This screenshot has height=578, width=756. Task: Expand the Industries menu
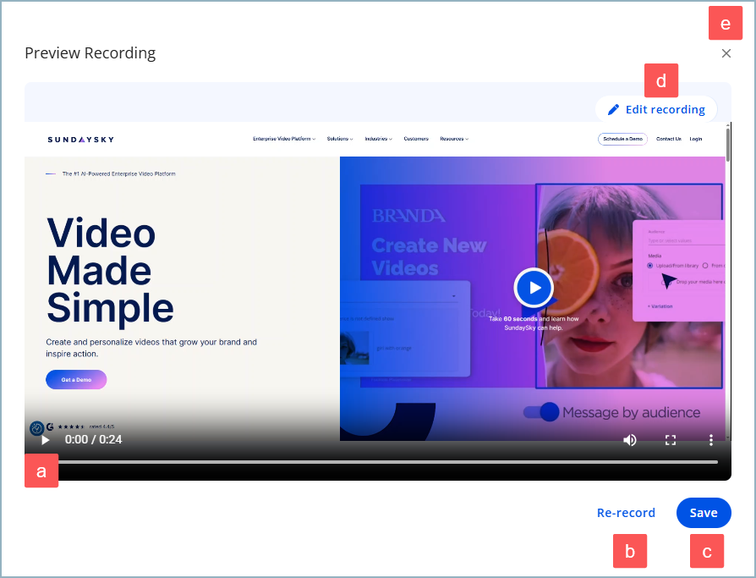click(x=379, y=139)
